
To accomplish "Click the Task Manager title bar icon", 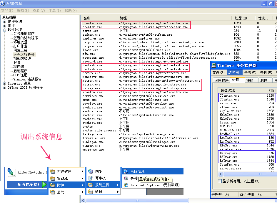I will (214, 65).
